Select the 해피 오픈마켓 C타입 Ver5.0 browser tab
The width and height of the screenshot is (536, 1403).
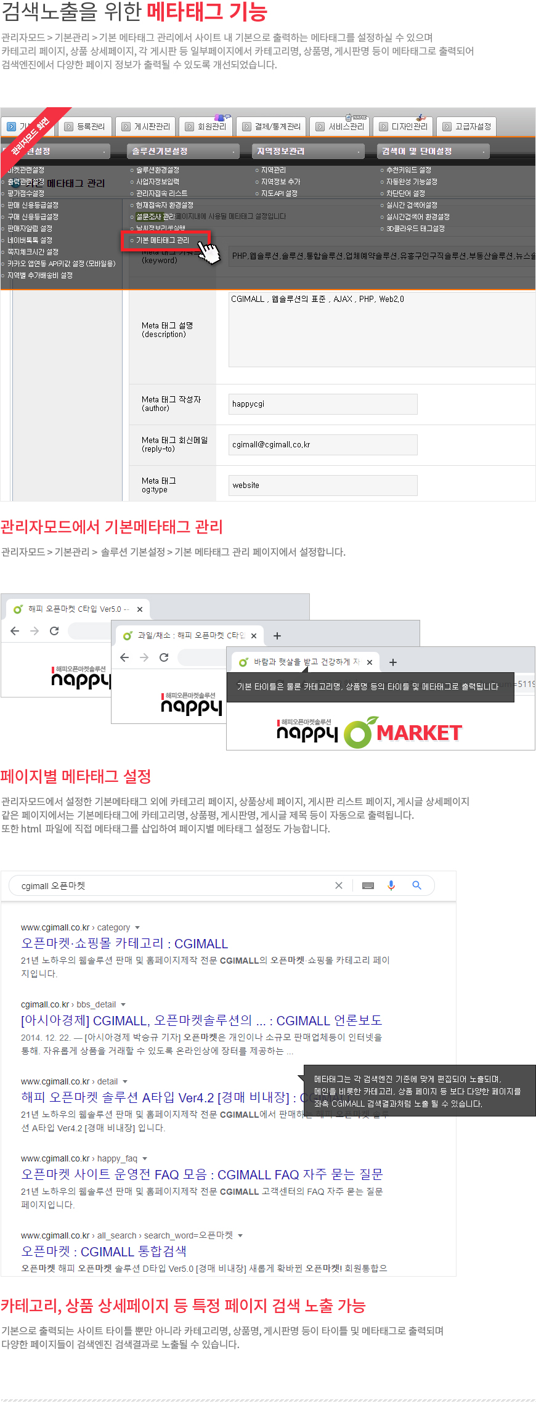pyautogui.click(x=78, y=609)
